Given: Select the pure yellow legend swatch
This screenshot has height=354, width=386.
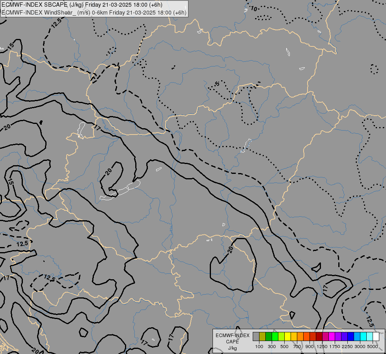Looking at the screenshot, I should click(287, 336).
